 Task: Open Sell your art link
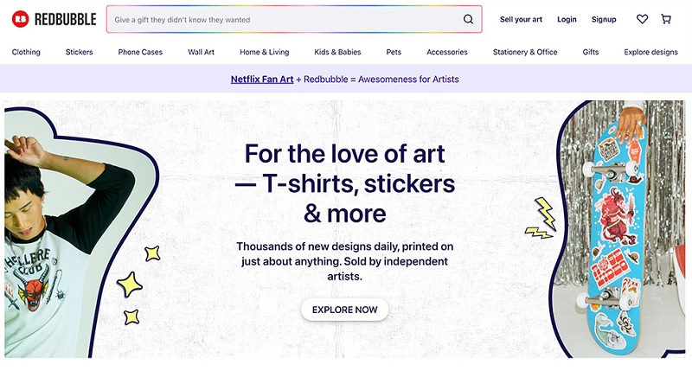521,19
